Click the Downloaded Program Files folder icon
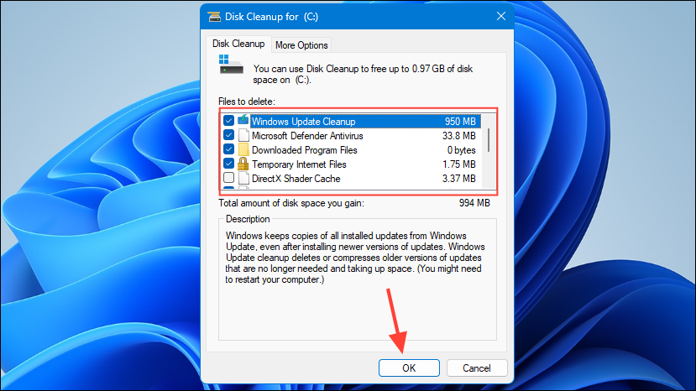The width and height of the screenshot is (696, 391). pyautogui.click(x=243, y=149)
